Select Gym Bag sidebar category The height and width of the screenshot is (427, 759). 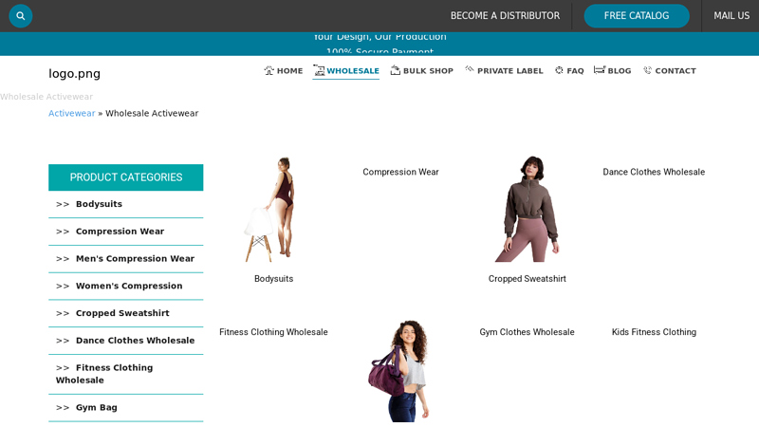tap(97, 408)
